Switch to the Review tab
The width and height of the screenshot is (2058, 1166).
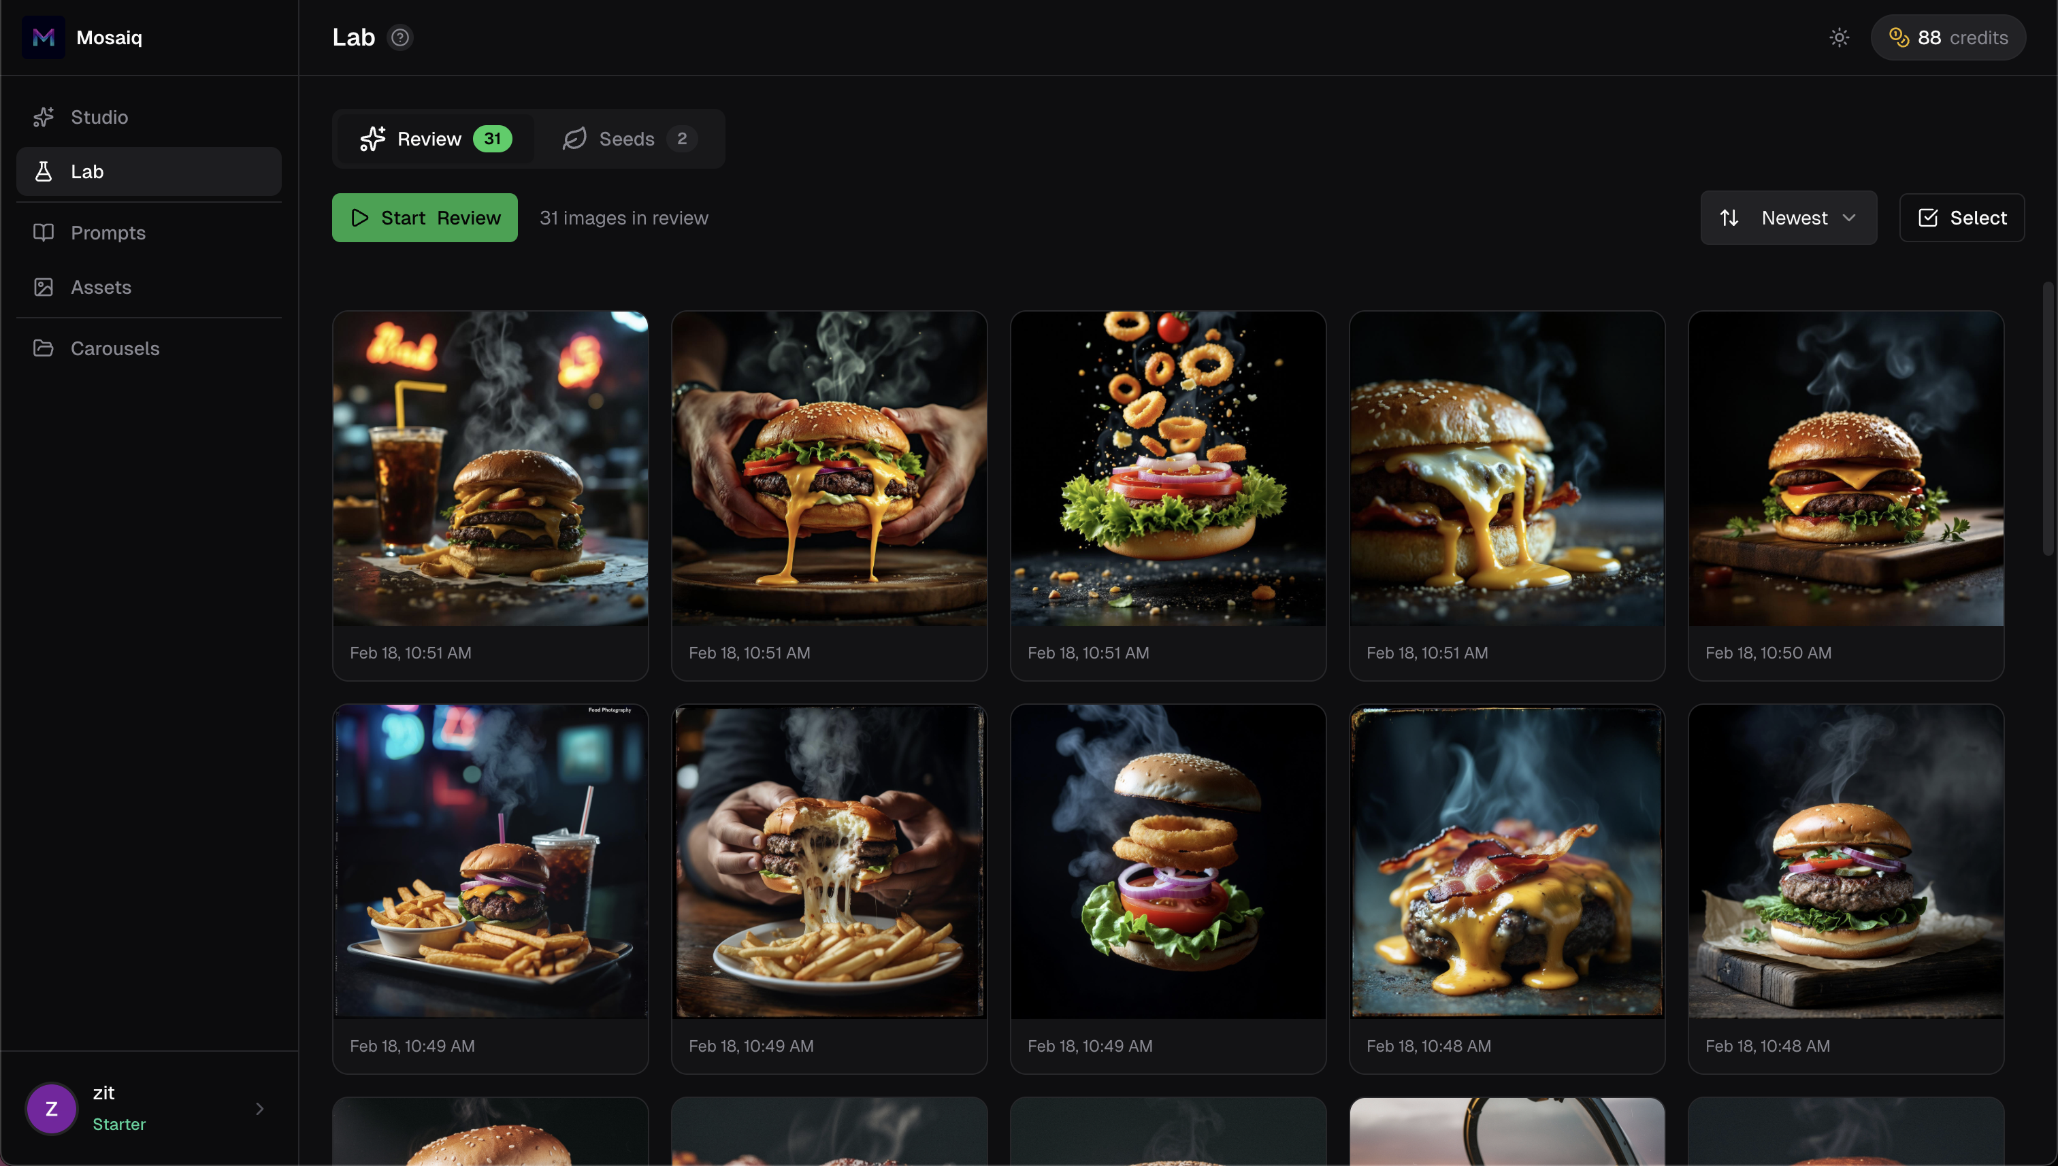click(434, 139)
